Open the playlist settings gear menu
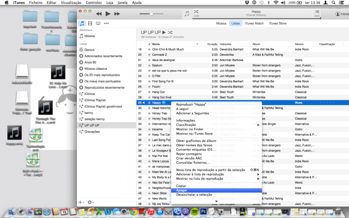Viewport: 349px width, 218px height. click(91, 202)
